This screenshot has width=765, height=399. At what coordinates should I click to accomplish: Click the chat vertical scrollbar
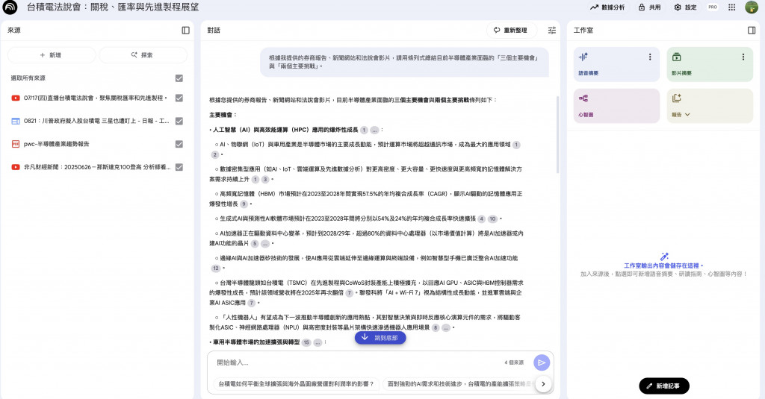pyautogui.click(x=557, y=134)
